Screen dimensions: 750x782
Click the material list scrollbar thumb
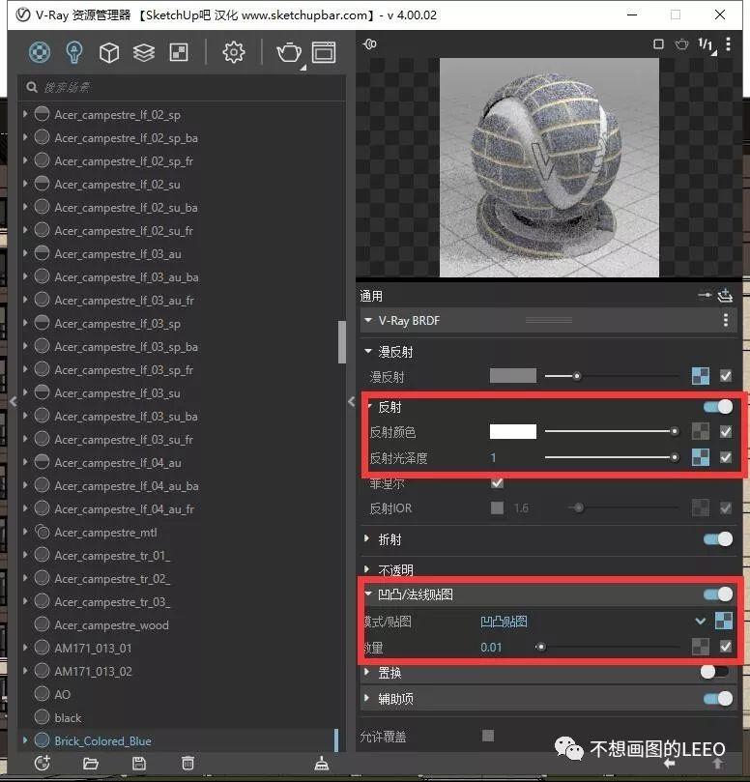[x=341, y=342]
